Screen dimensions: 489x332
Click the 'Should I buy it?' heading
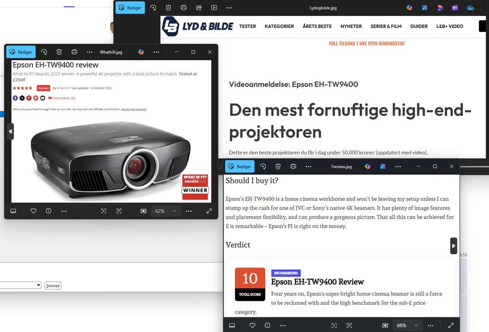(x=252, y=180)
